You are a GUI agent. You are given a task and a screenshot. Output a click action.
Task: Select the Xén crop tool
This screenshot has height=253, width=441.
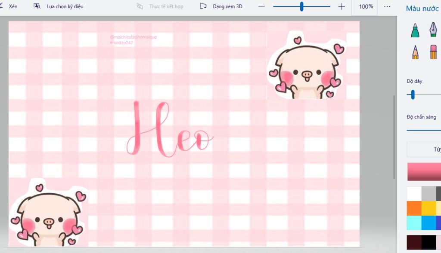9,6
